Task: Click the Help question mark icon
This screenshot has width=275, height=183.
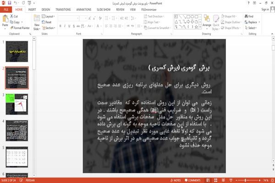Action: [x=248, y=3]
